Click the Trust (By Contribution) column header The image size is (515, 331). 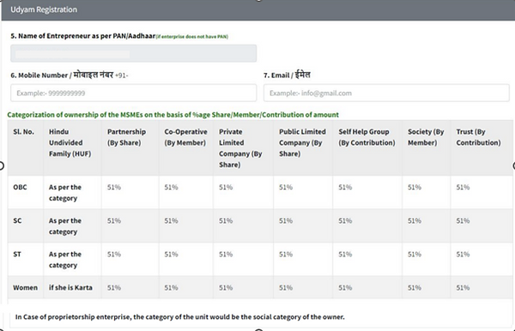pos(478,137)
